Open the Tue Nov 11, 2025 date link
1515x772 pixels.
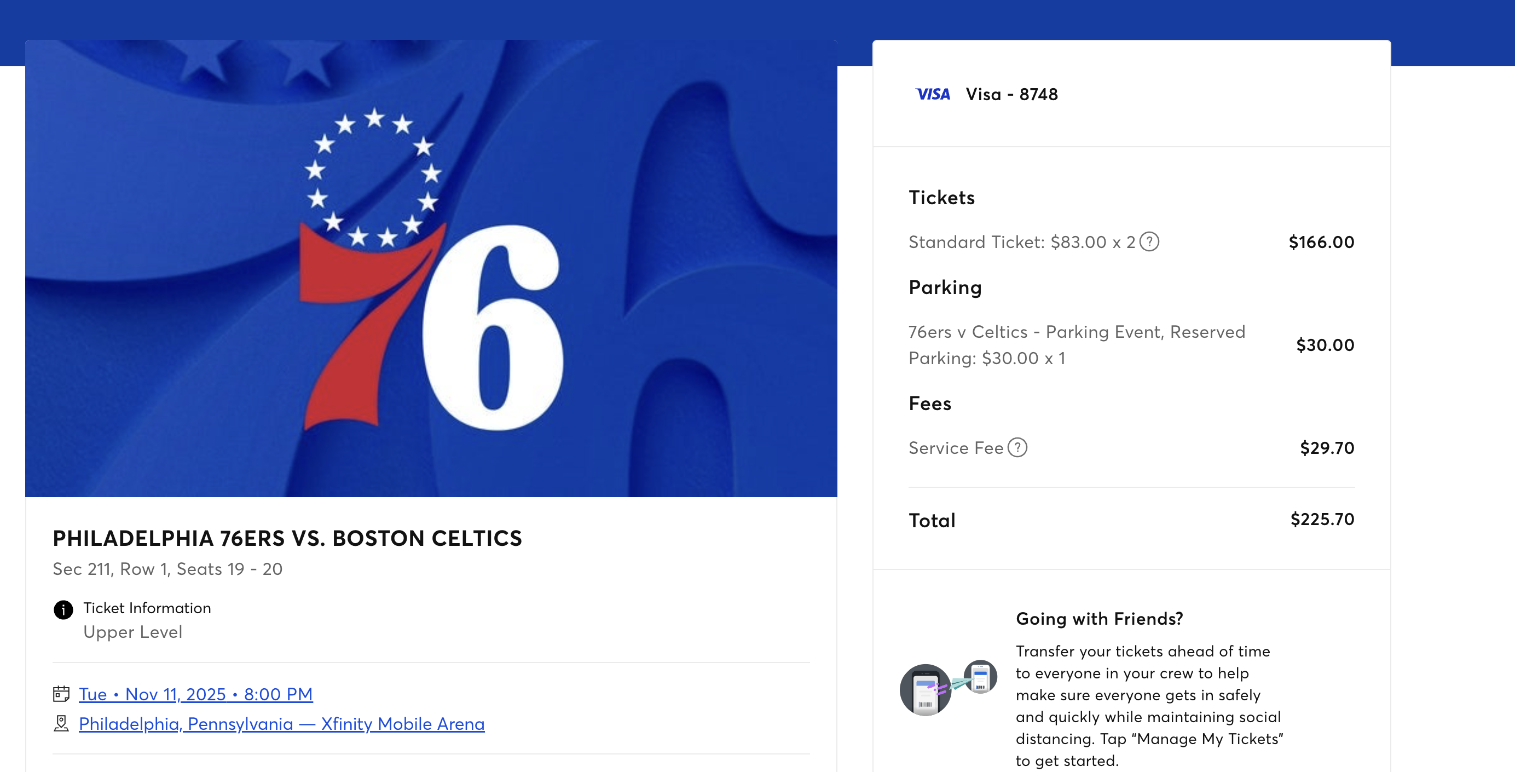click(x=196, y=694)
